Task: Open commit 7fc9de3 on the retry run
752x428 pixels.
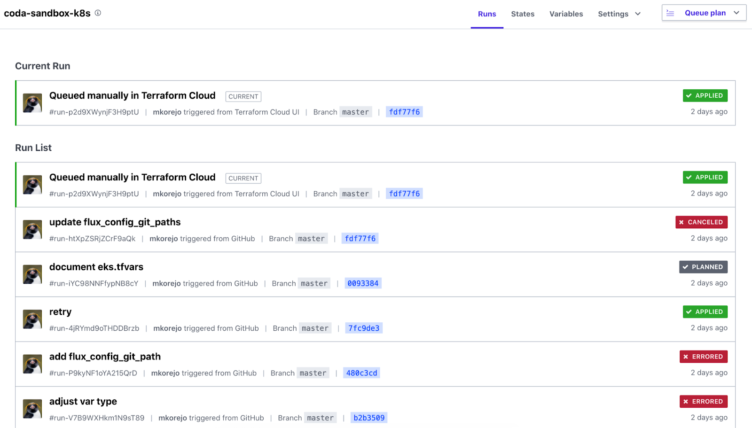Action: [x=364, y=328]
